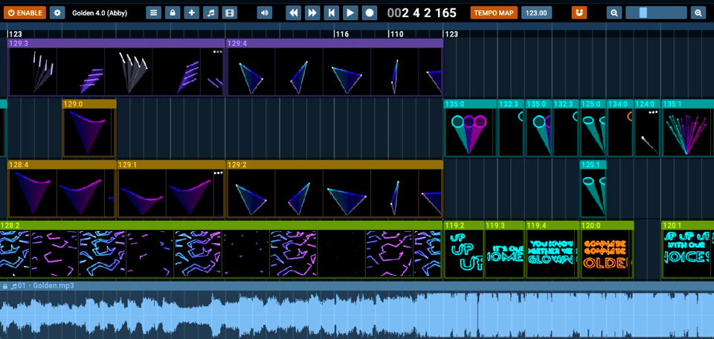Click the 116 tempo marker on ruler
714x339 pixels.
(x=341, y=34)
